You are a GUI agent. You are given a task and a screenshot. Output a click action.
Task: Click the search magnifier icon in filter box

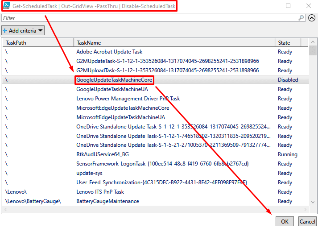click(301, 18)
